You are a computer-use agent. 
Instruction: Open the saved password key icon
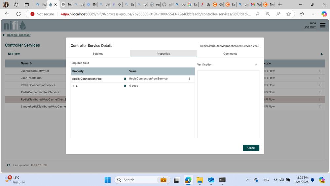[258, 14]
